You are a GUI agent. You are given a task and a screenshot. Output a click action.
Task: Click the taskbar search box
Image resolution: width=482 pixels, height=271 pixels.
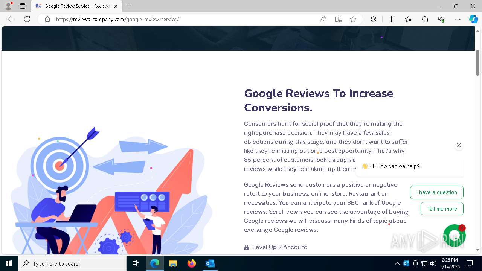tap(72, 263)
